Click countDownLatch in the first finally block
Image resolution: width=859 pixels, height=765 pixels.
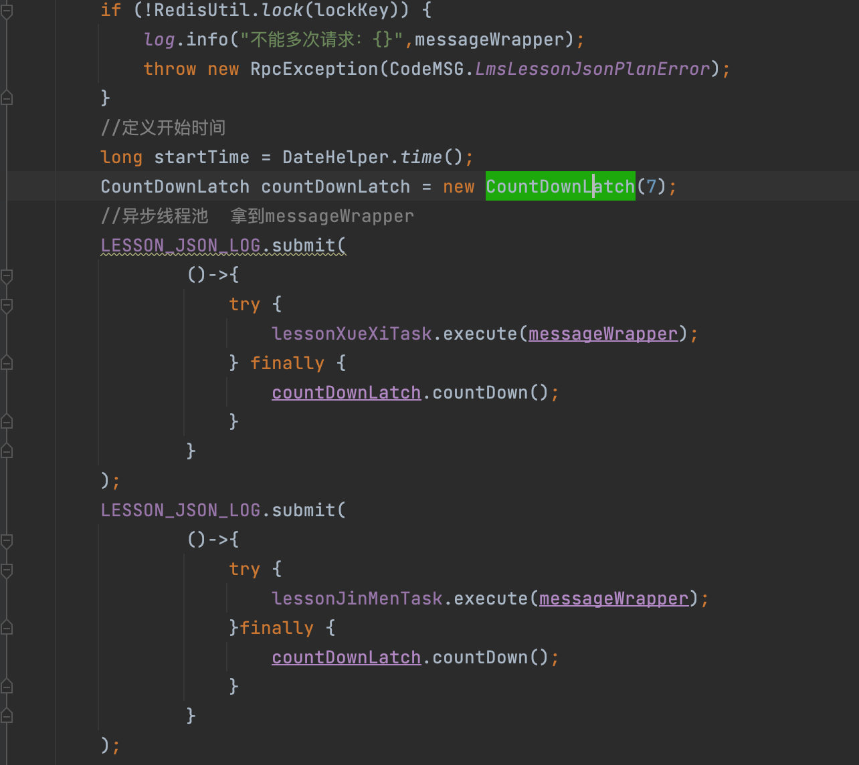(x=347, y=393)
